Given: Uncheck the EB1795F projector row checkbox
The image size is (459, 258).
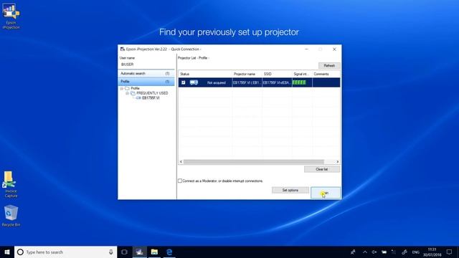Looking at the screenshot, I should [x=184, y=82].
